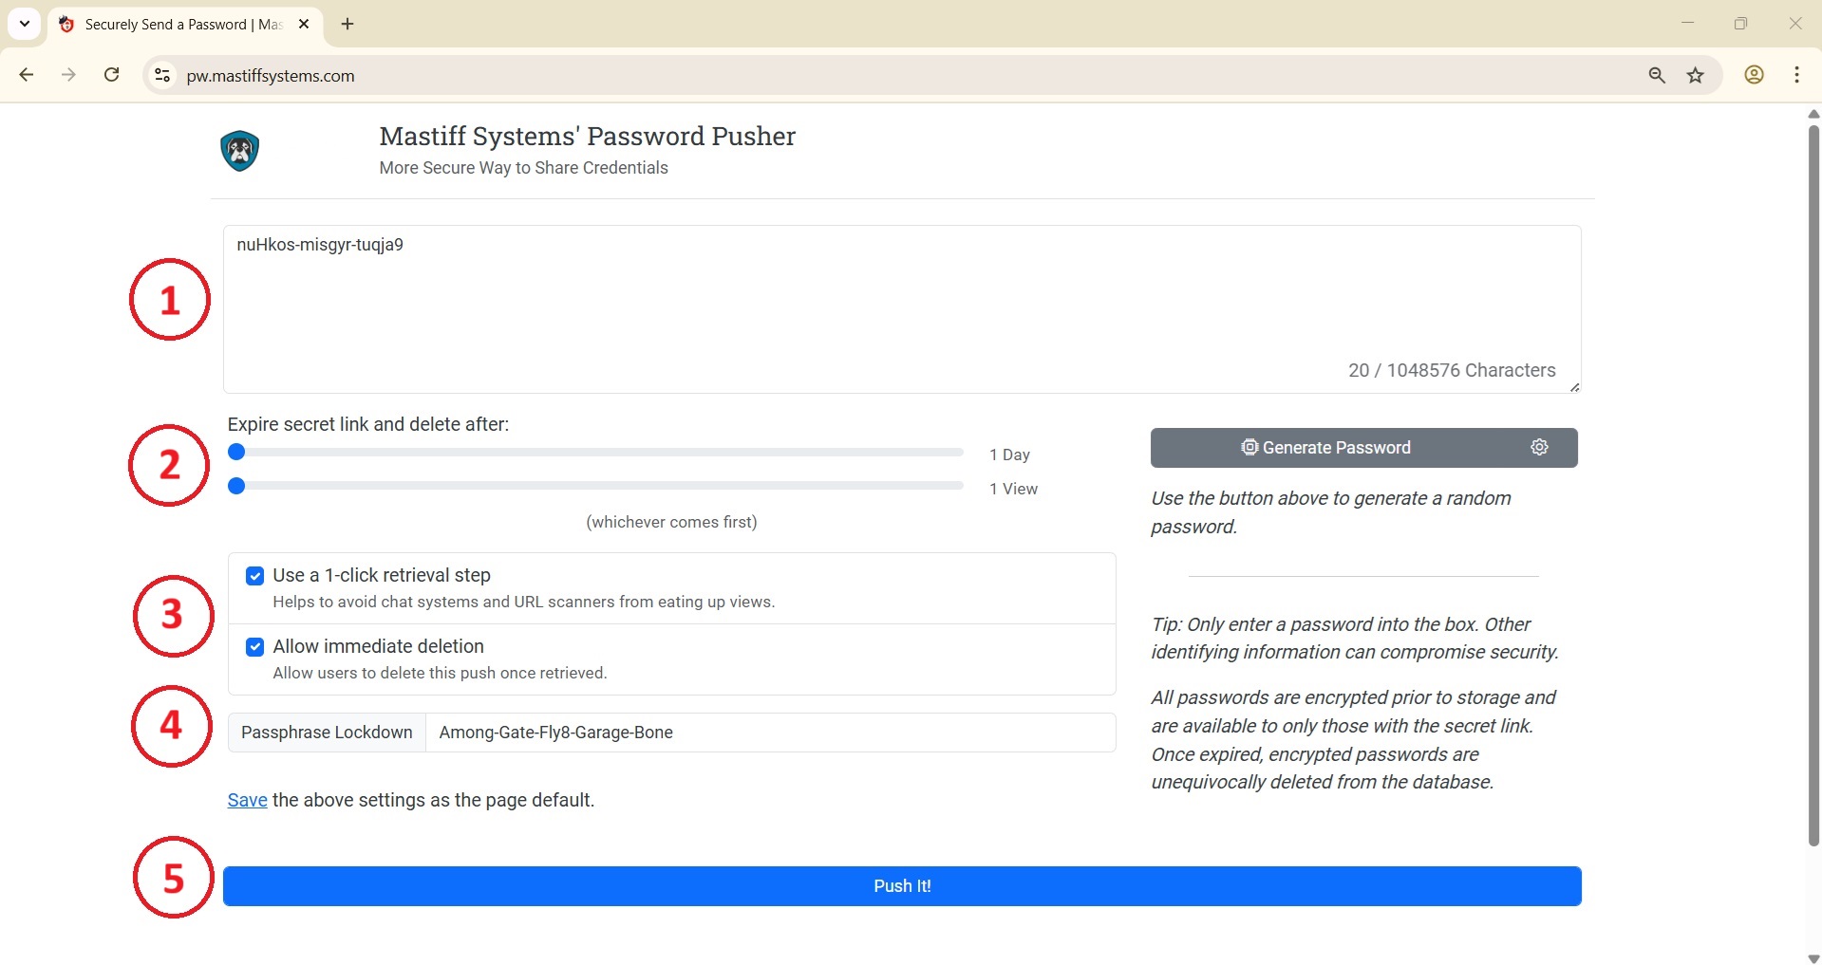The height and width of the screenshot is (965, 1822).
Task: Click the 'Generate Password' button
Action: [x=1326, y=448]
